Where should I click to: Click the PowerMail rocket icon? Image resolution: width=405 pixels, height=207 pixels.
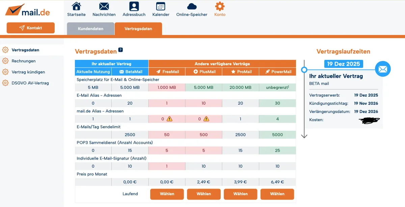267,72
